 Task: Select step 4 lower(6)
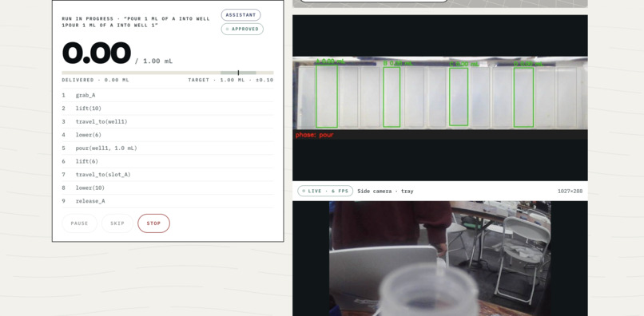pos(168,135)
